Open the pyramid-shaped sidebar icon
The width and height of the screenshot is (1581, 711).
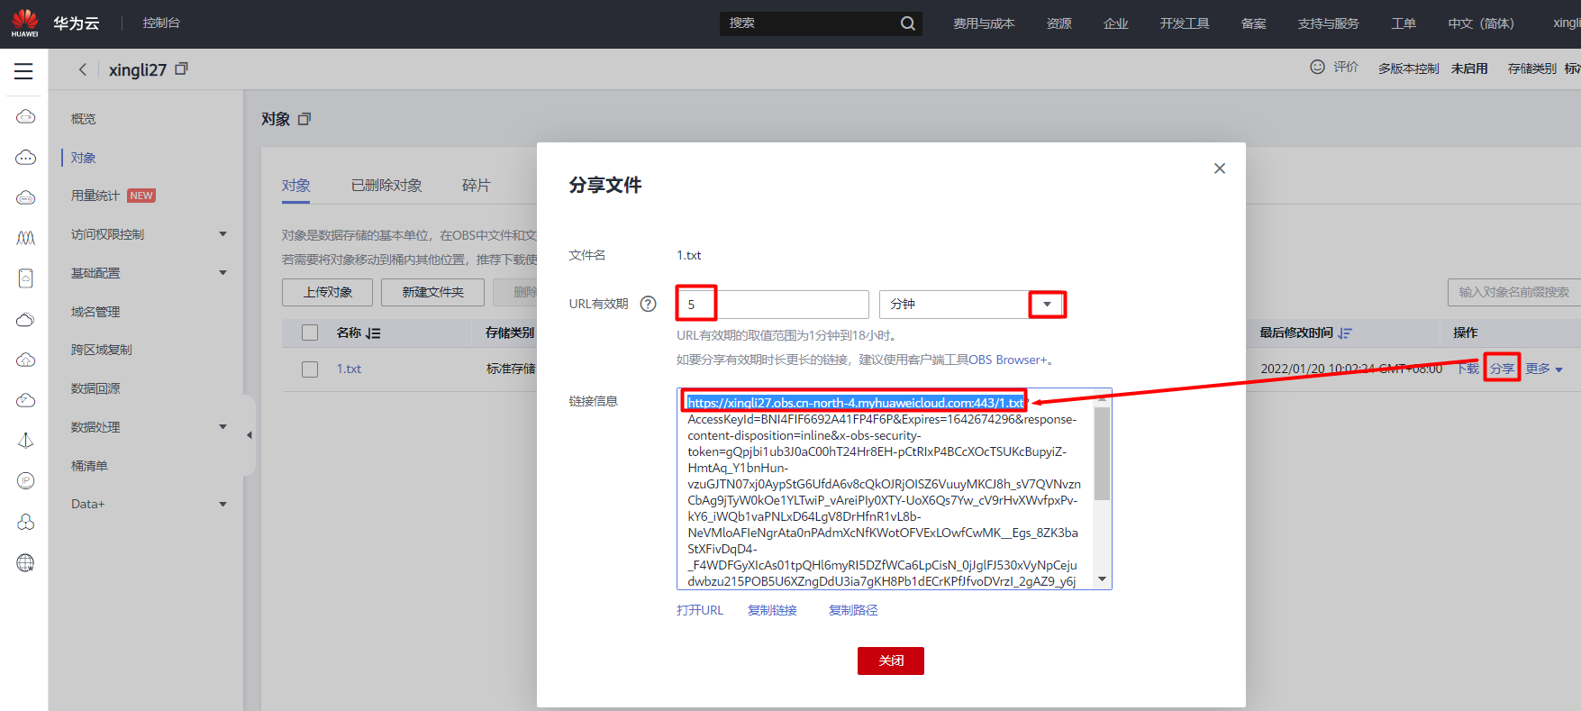click(x=26, y=441)
